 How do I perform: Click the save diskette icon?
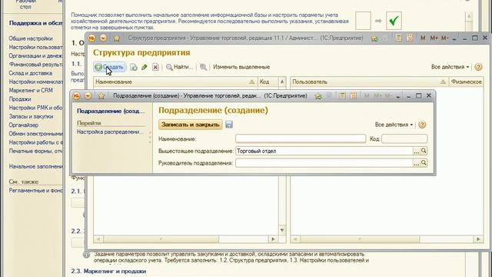pos(229,125)
